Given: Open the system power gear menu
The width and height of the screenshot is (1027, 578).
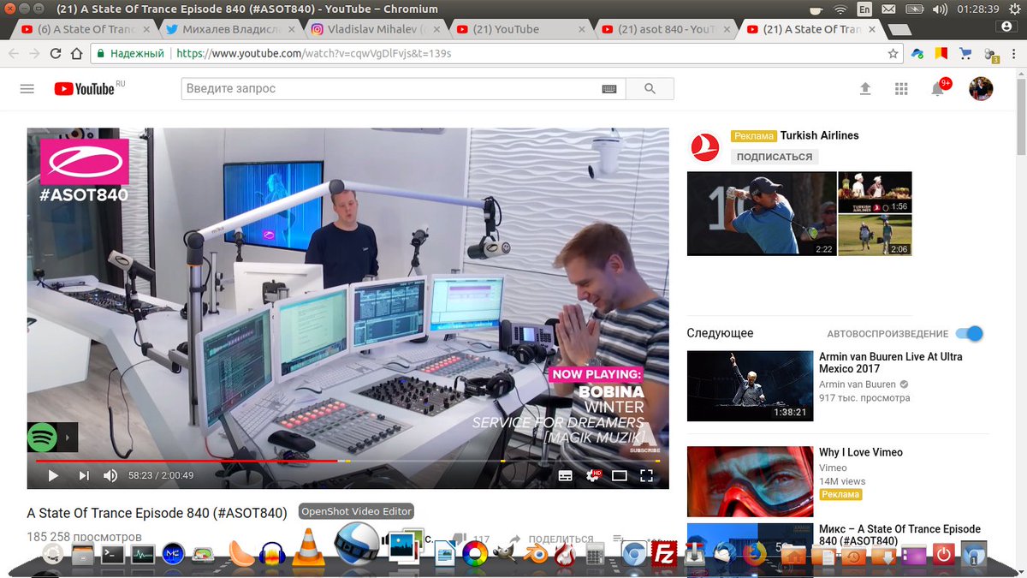Looking at the screenshot, I should [1013, 9].
